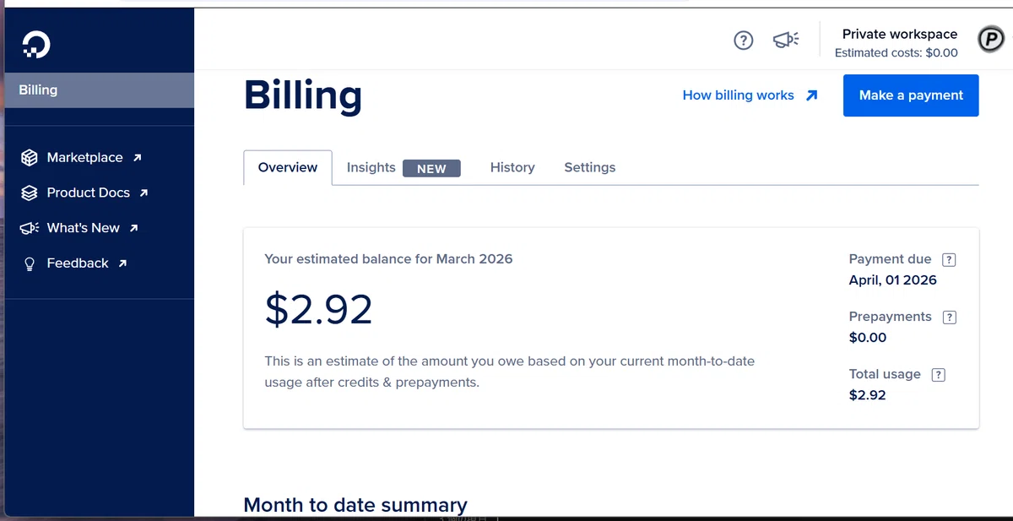Show the Total usage help tooltip icon
The width and height of the screenshot is (1013, 521).
[x=938, y=375]
